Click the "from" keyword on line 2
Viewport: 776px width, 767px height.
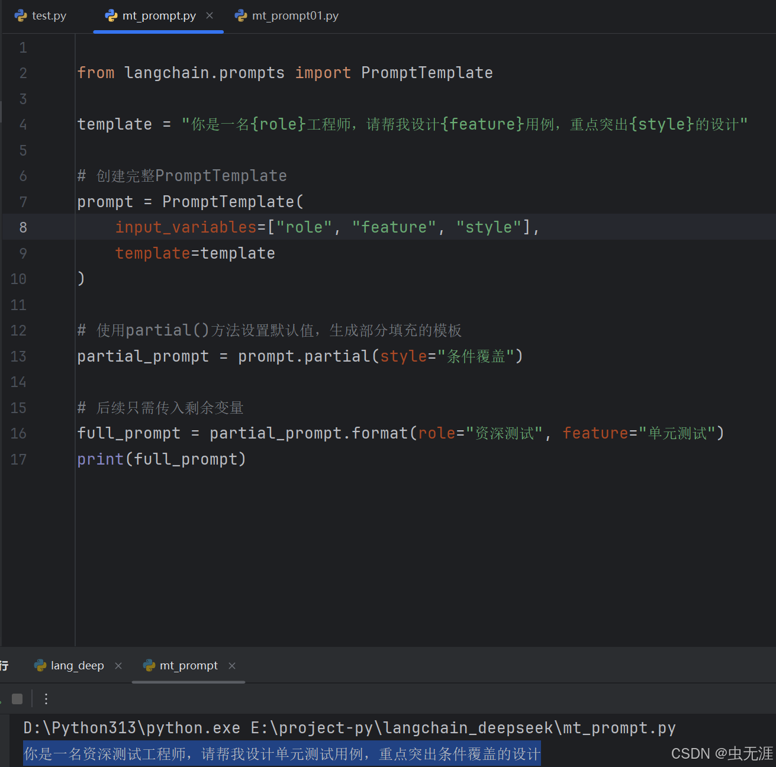tap(96, 73)
